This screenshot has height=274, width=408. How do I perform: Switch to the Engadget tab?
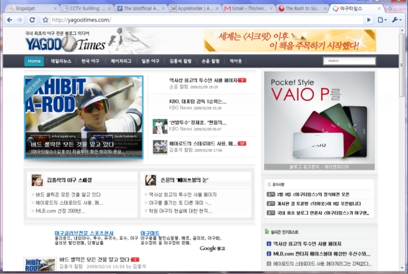(32, 9)
